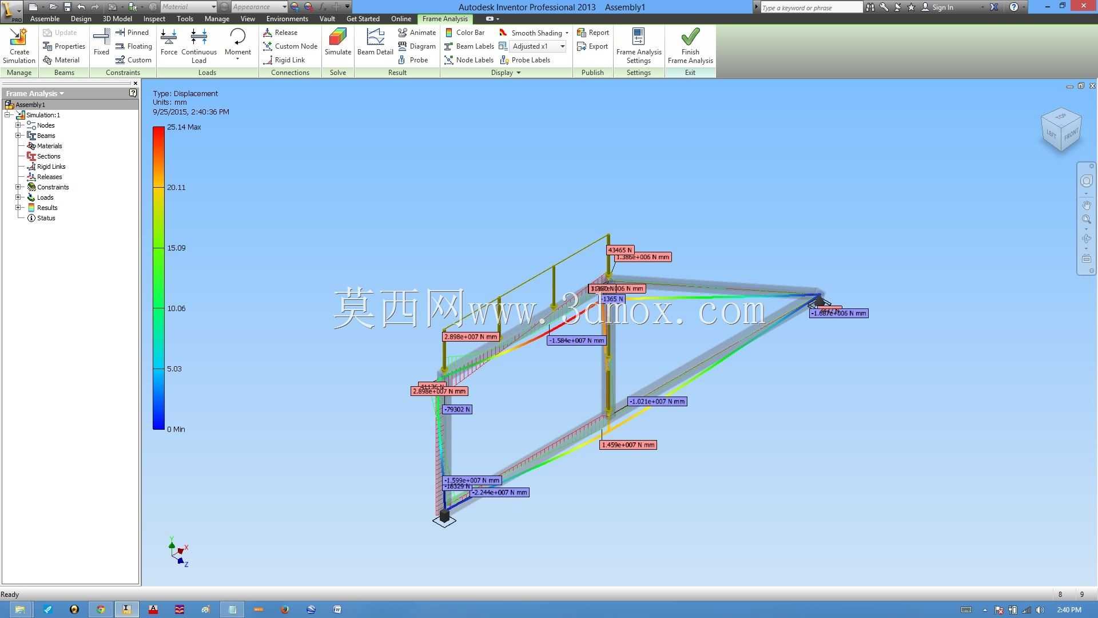The height and width of the screenshot is (618, 1098).
Task: Run Simulate to solve frame
Action: point(338,42)
